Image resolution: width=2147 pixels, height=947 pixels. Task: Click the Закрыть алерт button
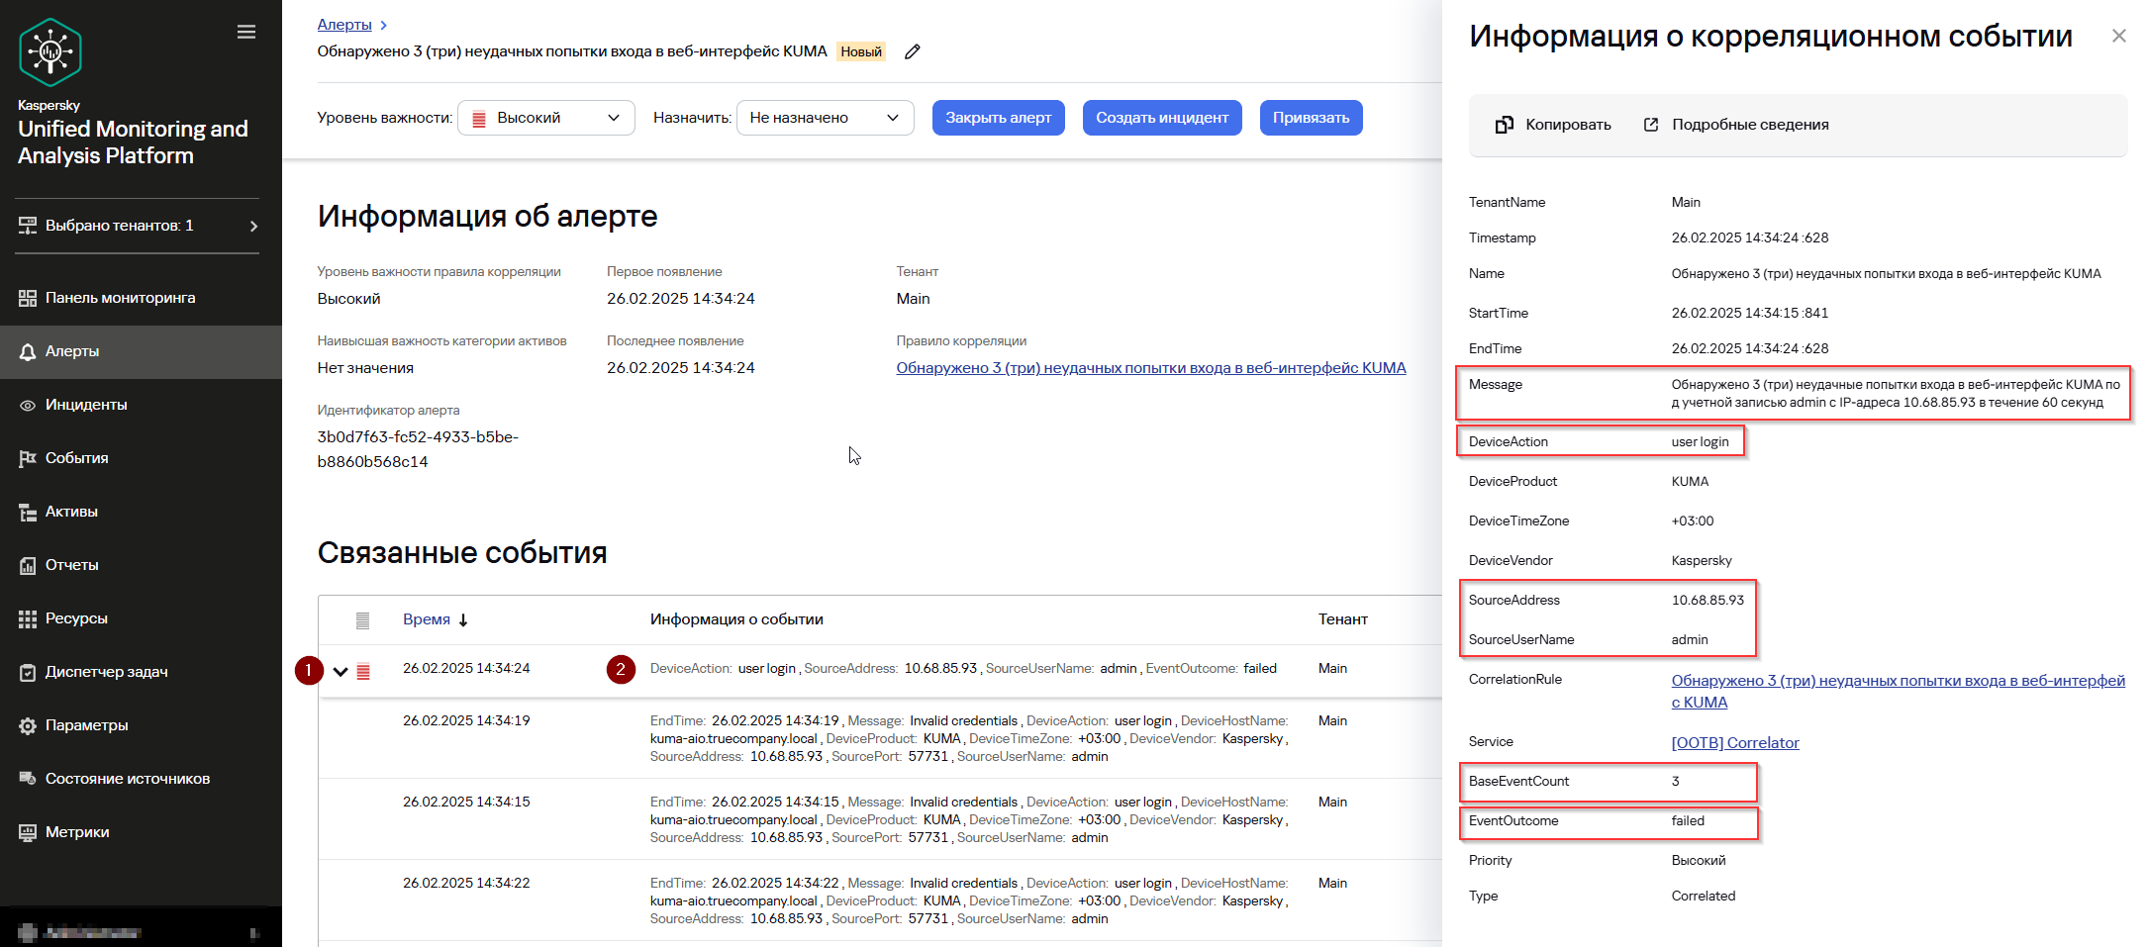[x=999, y=118]
